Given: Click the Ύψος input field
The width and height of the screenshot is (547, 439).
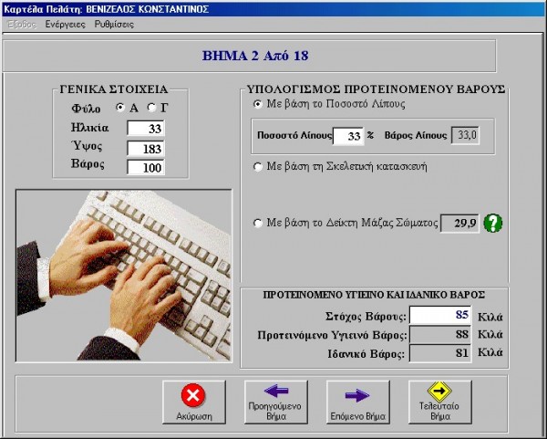Looking at the screenshot, I should [146, 148].
